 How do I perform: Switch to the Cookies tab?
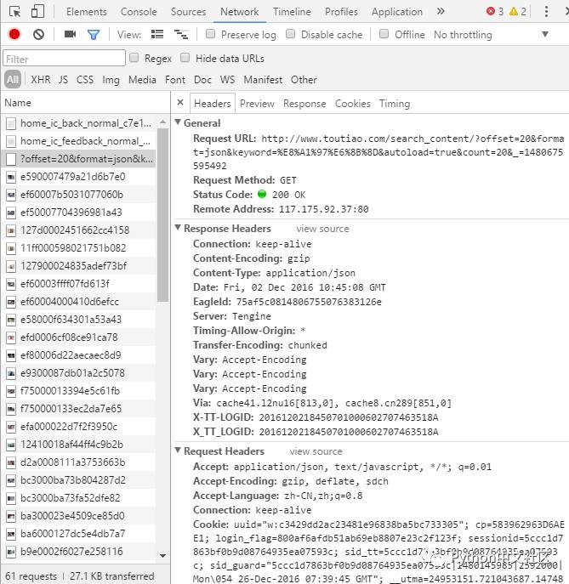pyautogui.click(x=352, y=104)
